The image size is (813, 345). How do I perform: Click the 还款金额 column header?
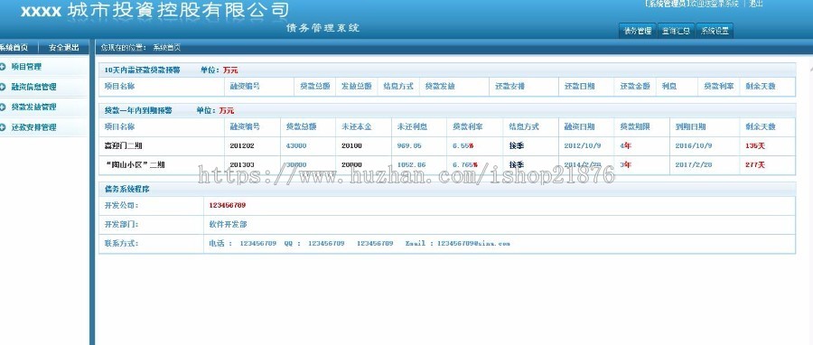click(635, 87)
